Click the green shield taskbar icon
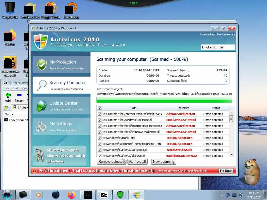The height and width of the screenshot is (200, 267). pos(120,195)
